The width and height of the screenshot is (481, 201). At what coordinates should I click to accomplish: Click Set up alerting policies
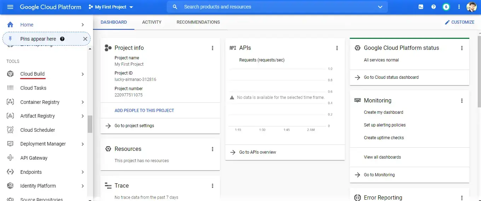[x=385, y=125]
